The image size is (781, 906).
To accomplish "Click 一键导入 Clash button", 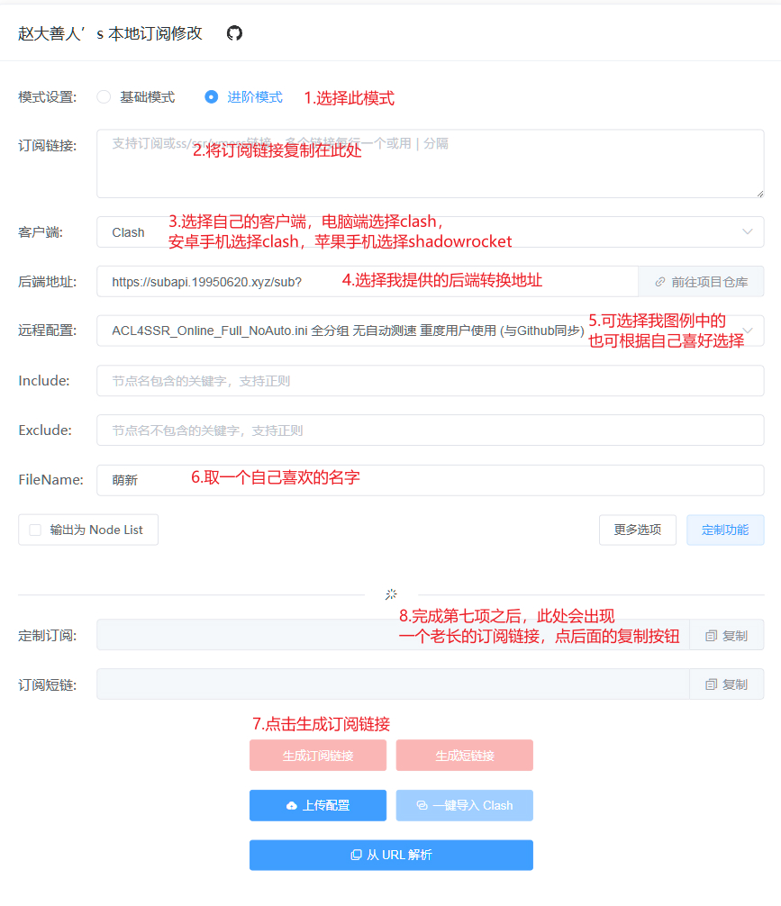I will 464,805.
